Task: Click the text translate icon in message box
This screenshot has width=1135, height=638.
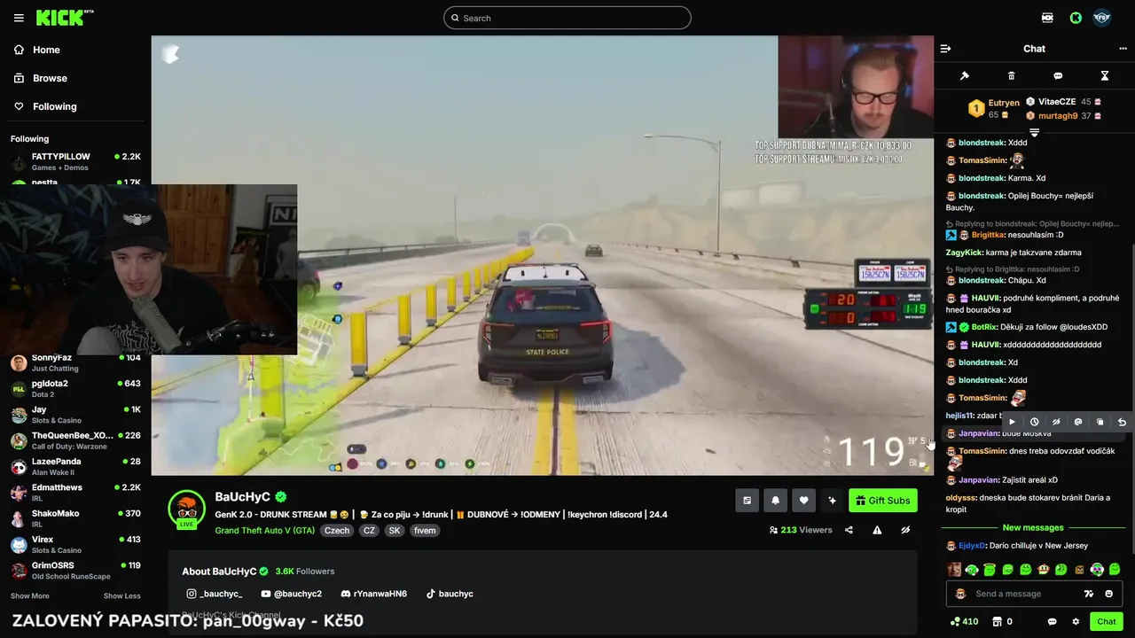Action: (x=1089, y=594)
